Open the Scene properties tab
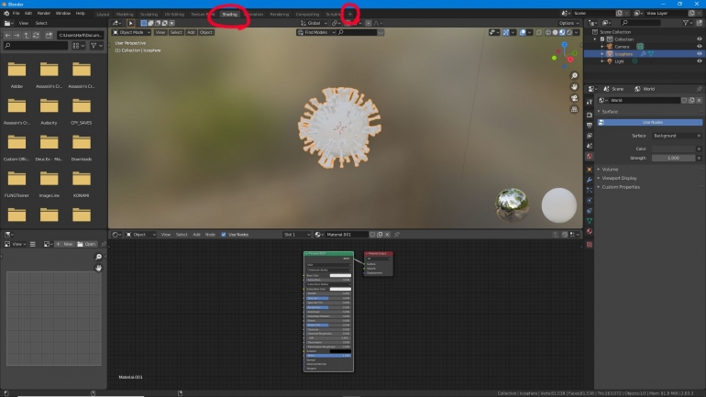Image resolution: width=706 pixels, height=397 pixels. coord(590,146)
